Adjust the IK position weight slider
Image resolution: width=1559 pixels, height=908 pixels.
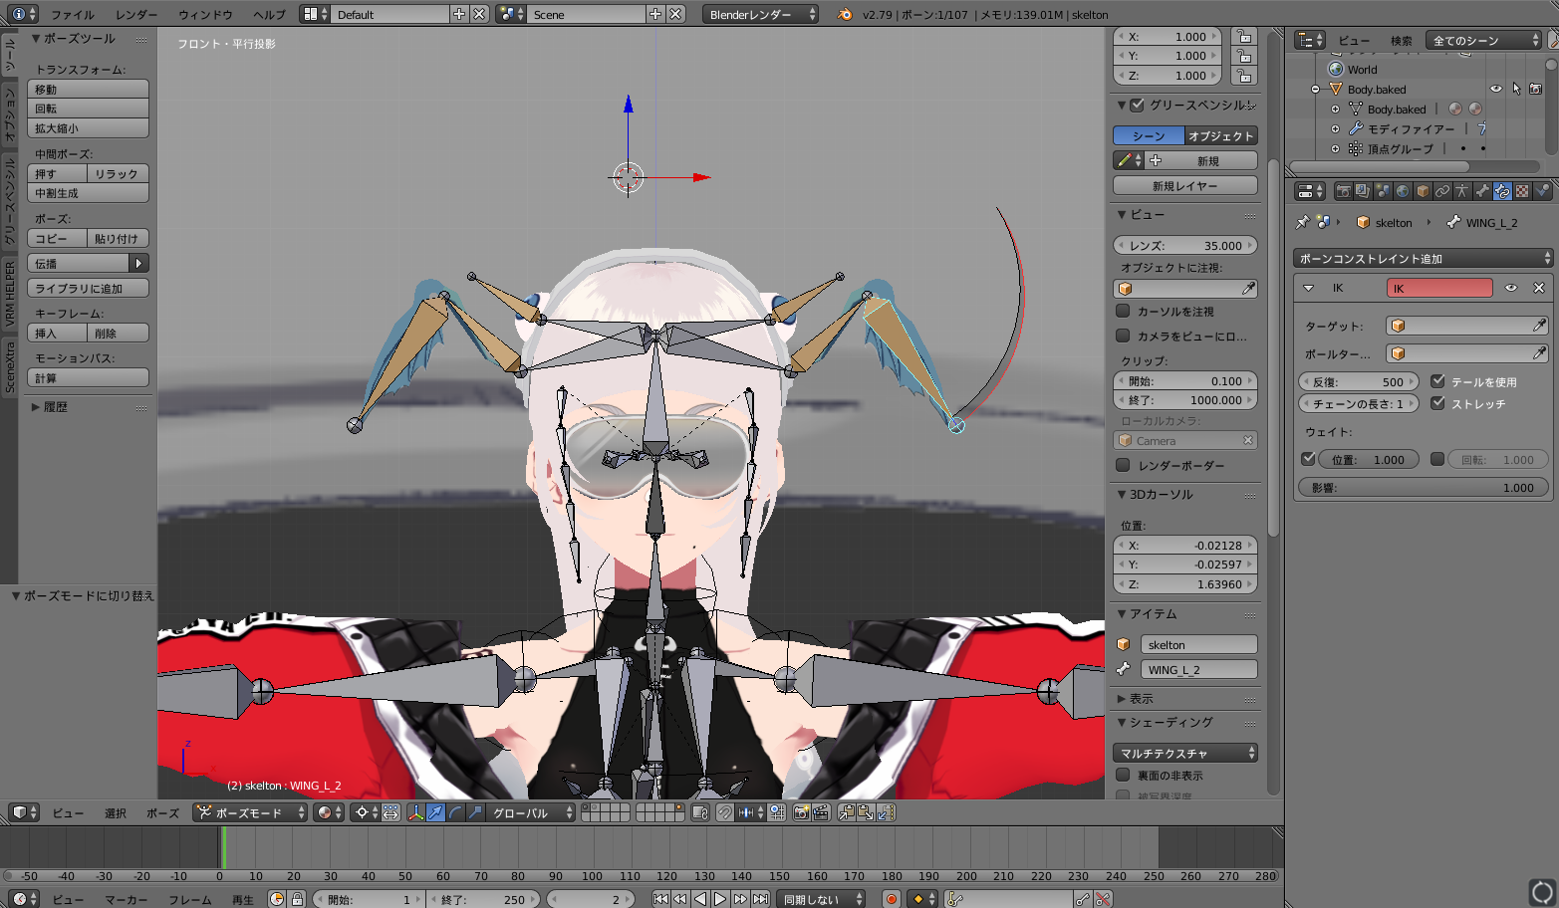[x=1369, y=459]
